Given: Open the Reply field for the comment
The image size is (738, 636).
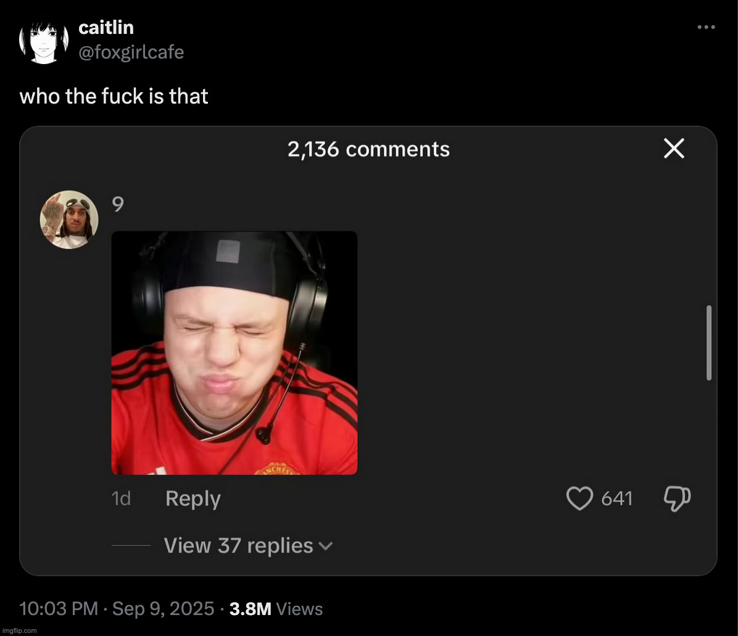Looking at the screenshot, I should (x=193, y=499).
